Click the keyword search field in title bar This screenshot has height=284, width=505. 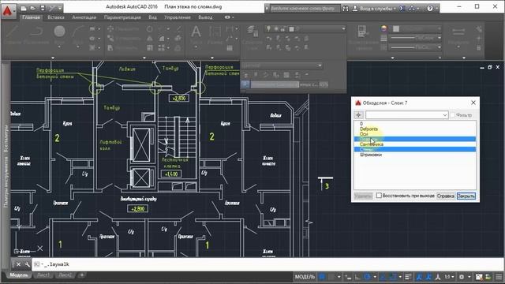tap(305, 9)
